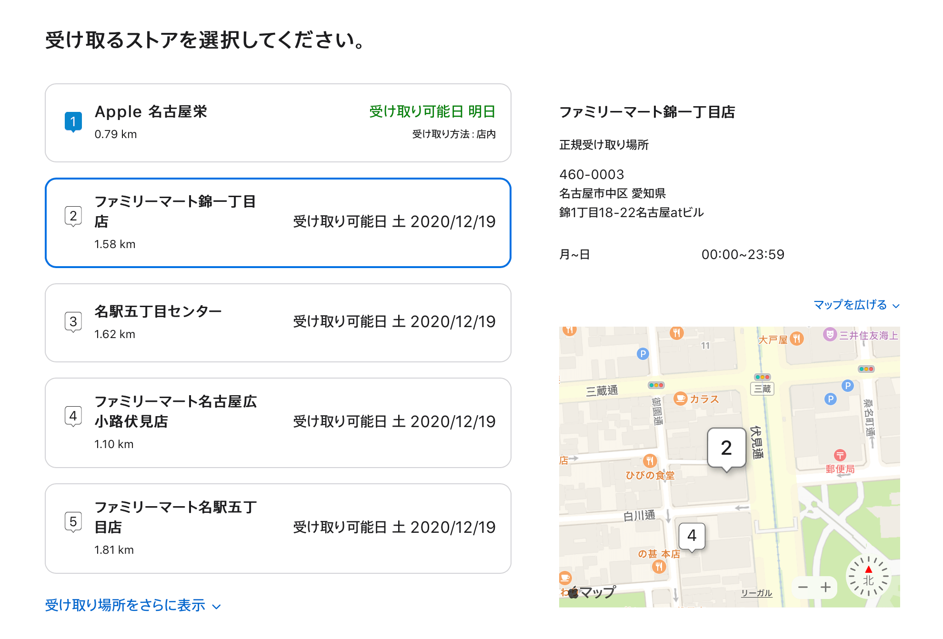Click the coffee cup icon for カラス

[680, 399]
